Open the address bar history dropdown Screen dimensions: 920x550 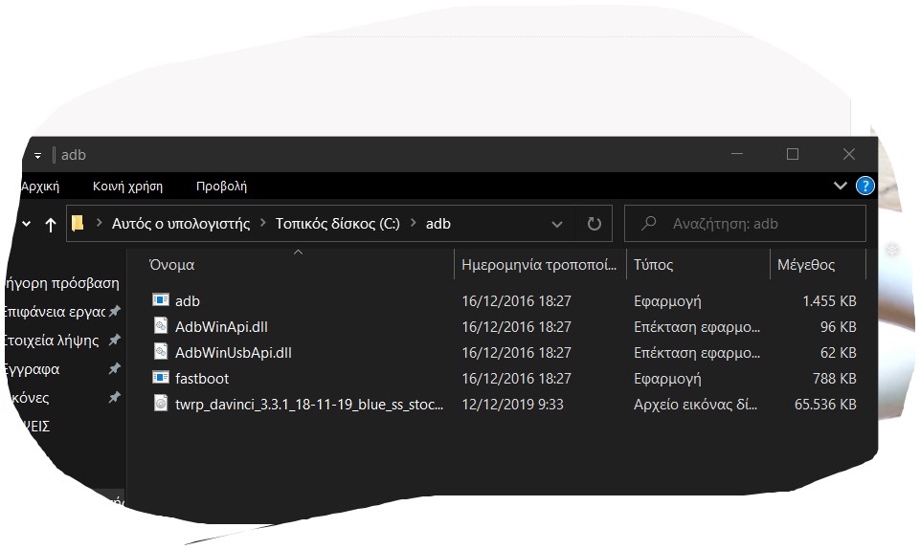click(557, 224)
